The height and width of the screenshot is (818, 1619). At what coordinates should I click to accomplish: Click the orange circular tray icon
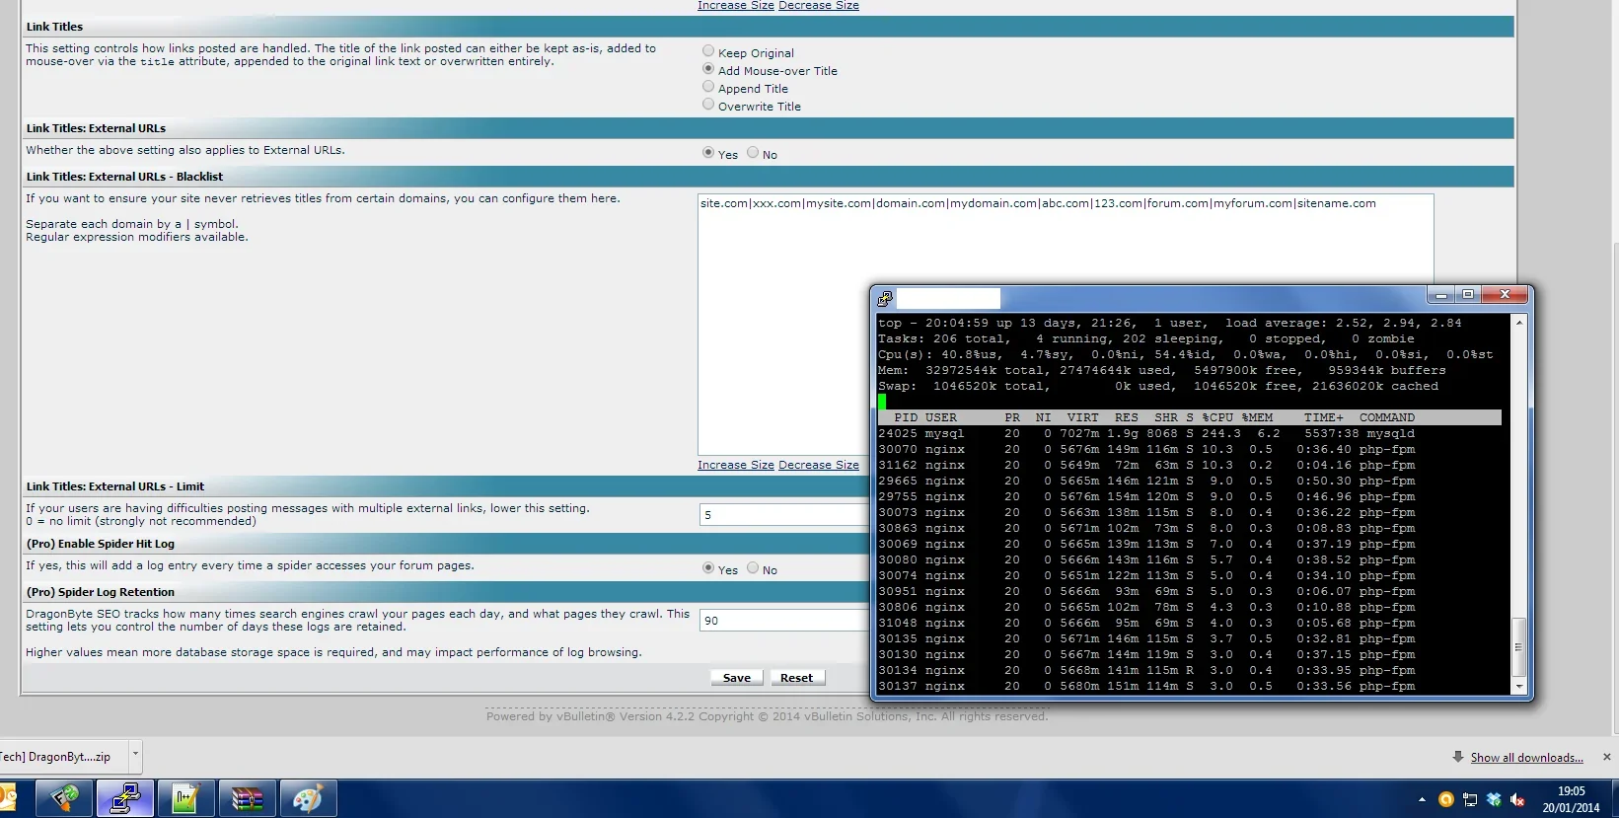click(1446, 799)
